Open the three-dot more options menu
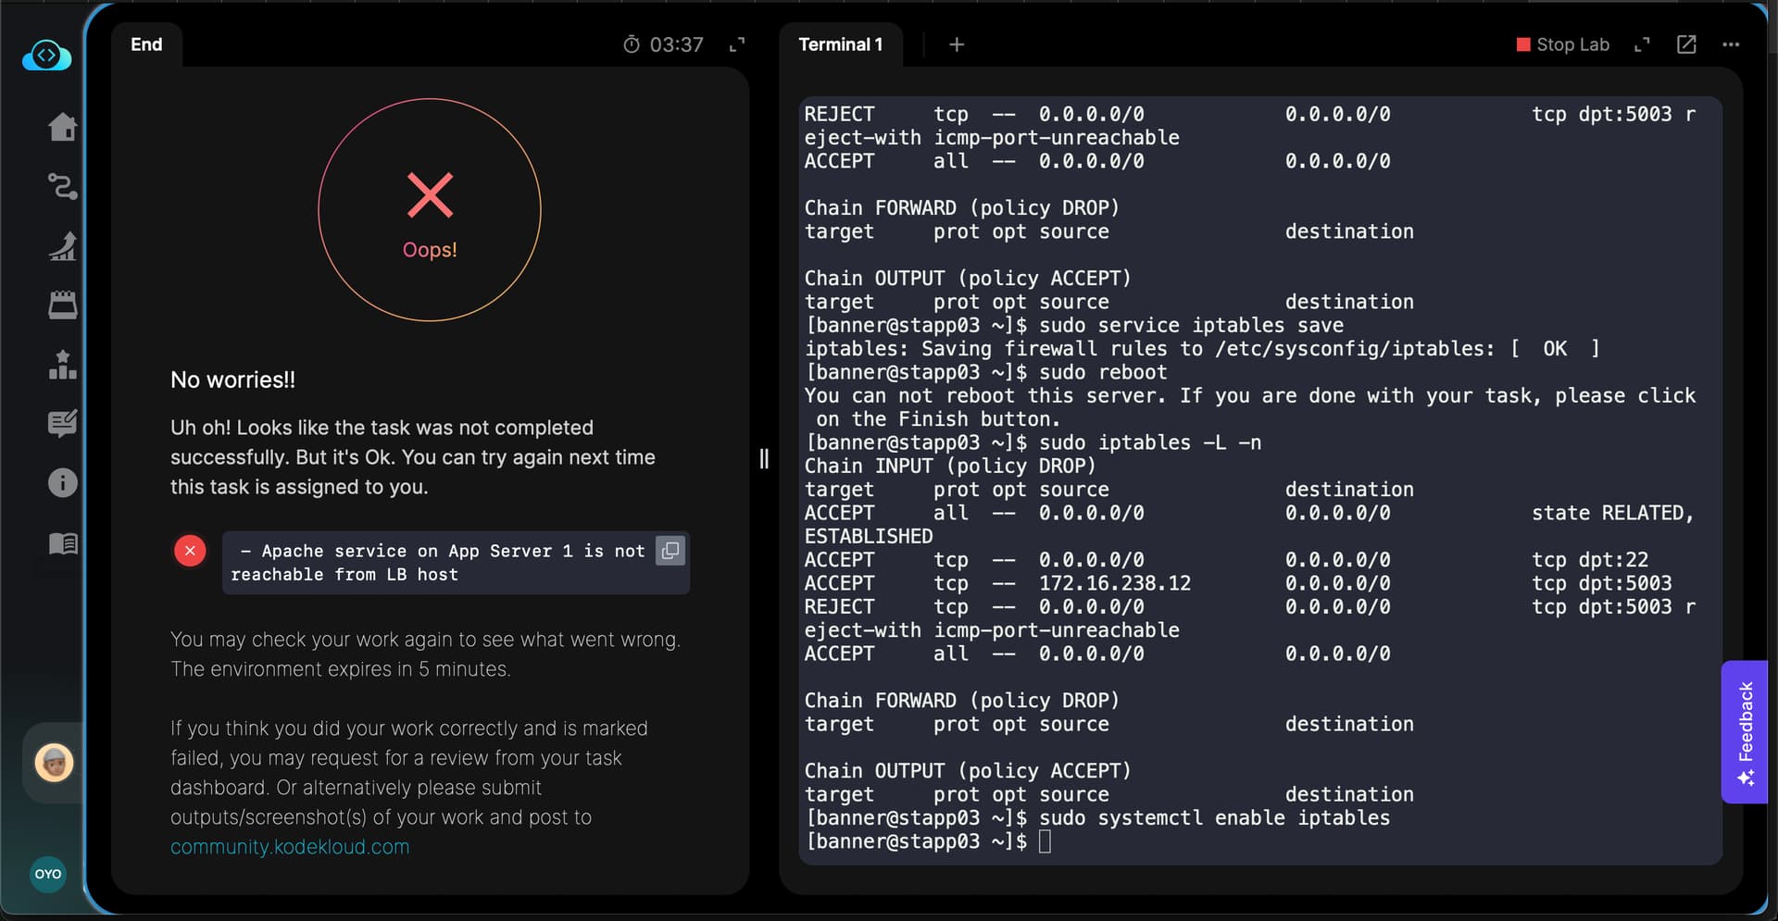1778x921 pixels. [1731, 44]
